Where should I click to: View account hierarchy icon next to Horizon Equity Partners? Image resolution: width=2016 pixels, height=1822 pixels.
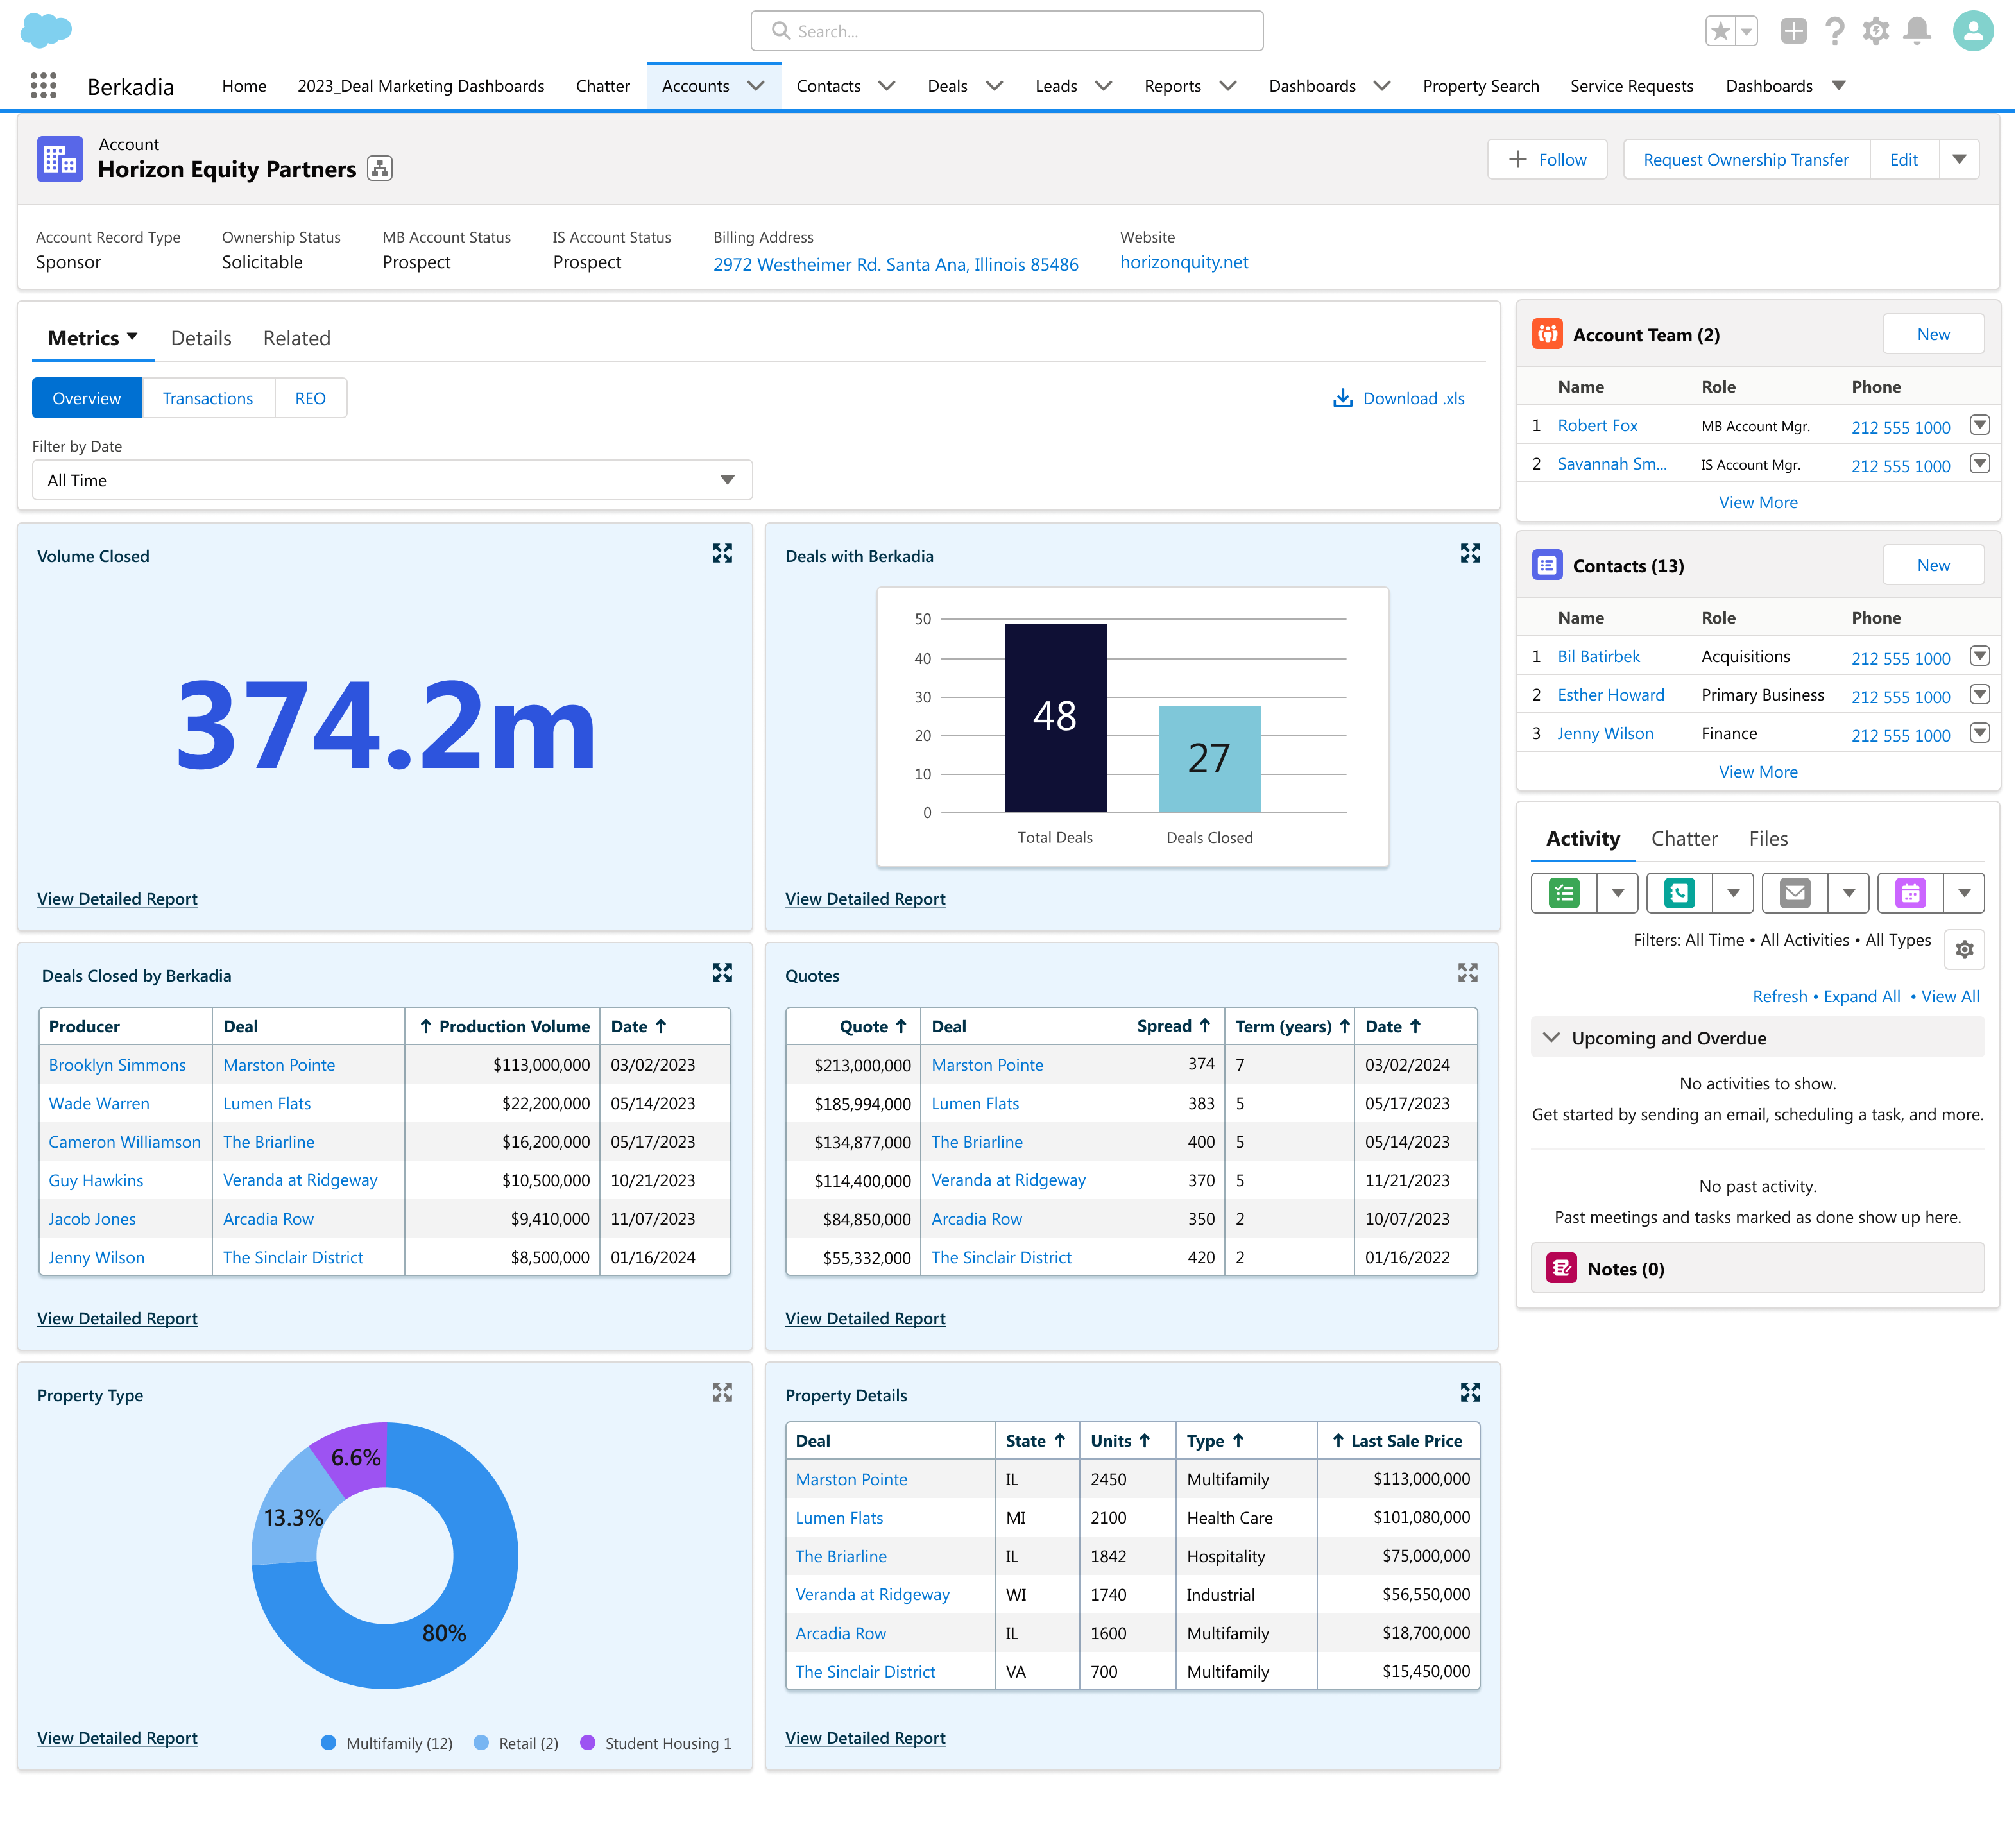(x=380, y=169)
